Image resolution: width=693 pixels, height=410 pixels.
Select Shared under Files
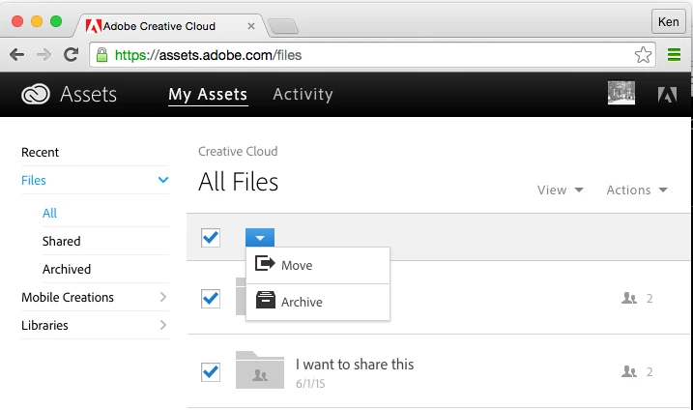[62, 241]
